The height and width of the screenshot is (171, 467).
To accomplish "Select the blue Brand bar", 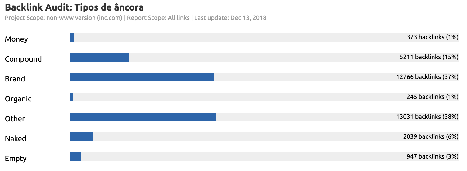I will (142, 77).
